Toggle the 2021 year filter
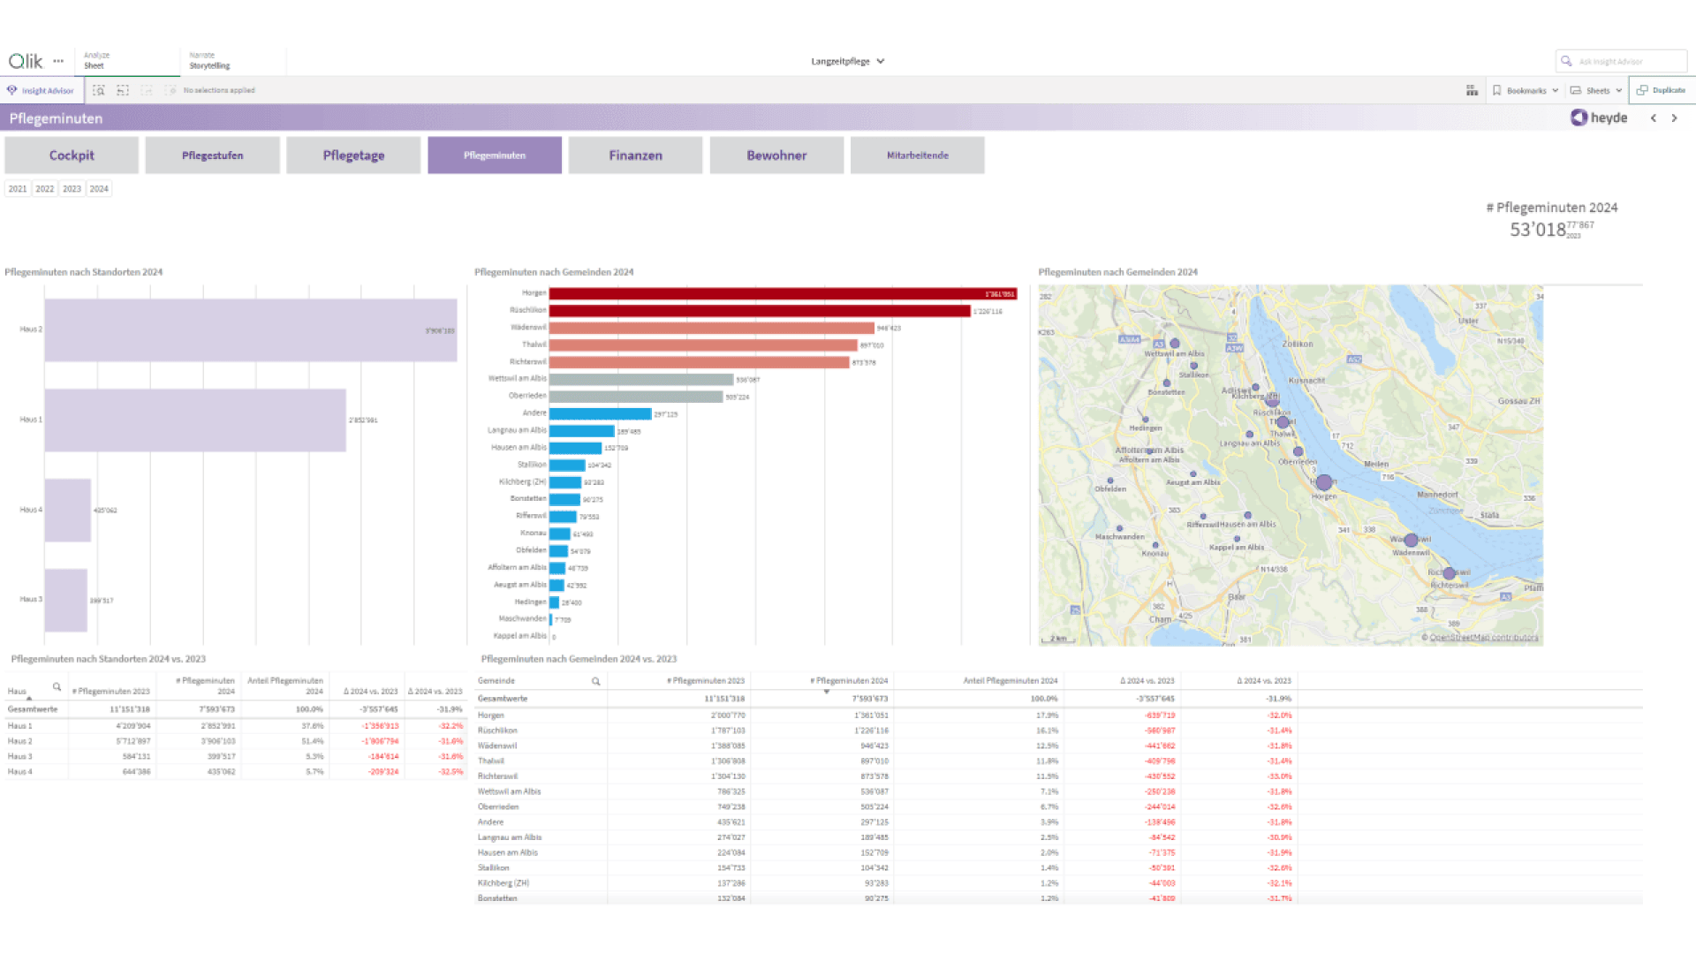 tap(18, 189)
